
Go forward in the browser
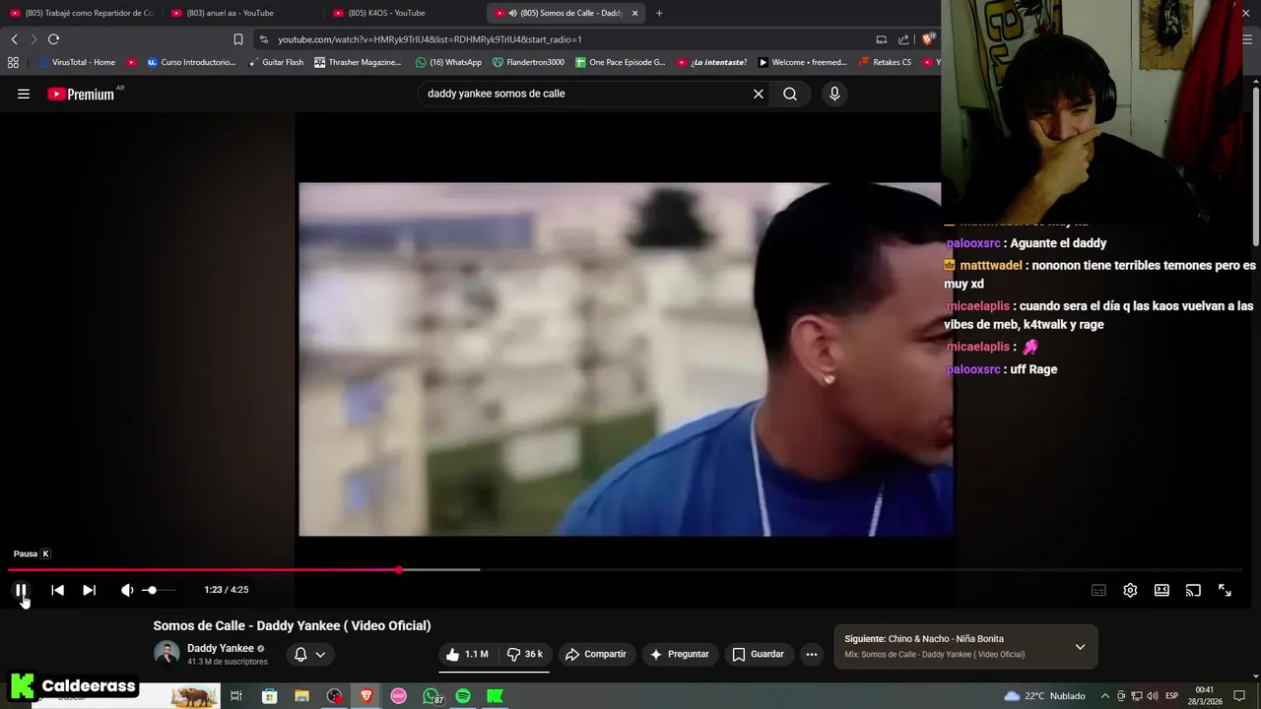pos(33,39)
